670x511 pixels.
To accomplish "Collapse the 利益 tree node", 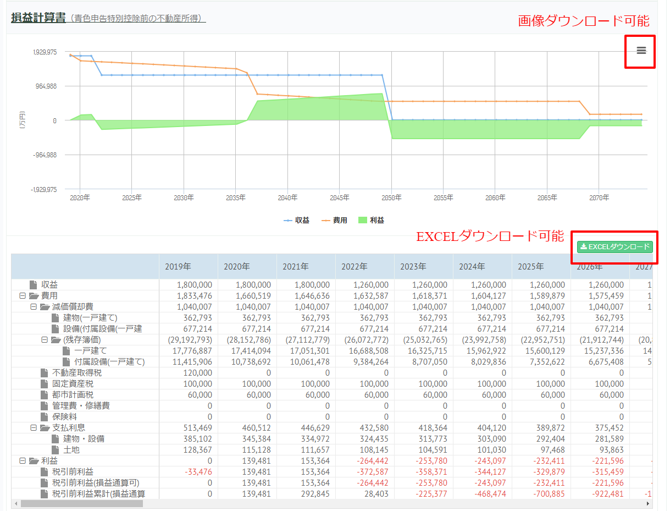I will pos(22,461).
